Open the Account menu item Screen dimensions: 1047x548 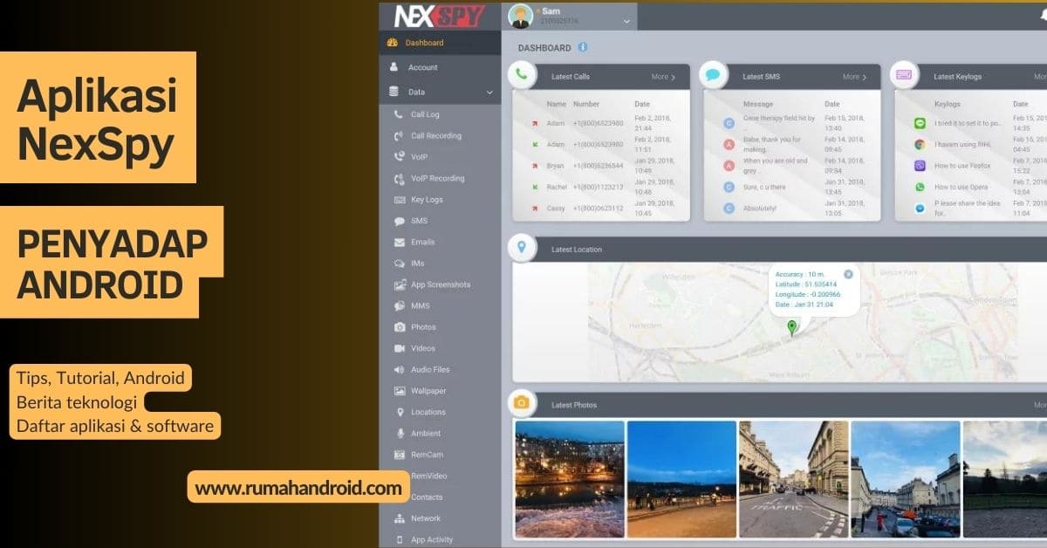(x=440, y=67)
